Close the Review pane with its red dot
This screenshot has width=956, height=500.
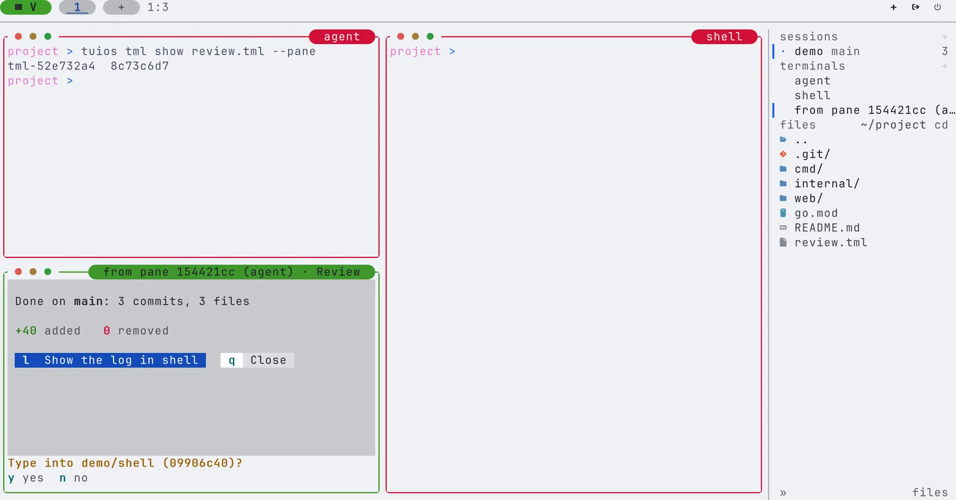[19, 272]
